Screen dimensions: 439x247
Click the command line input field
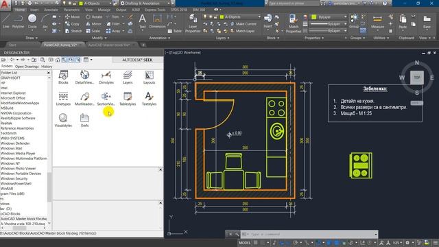click(x=309, y=234)
